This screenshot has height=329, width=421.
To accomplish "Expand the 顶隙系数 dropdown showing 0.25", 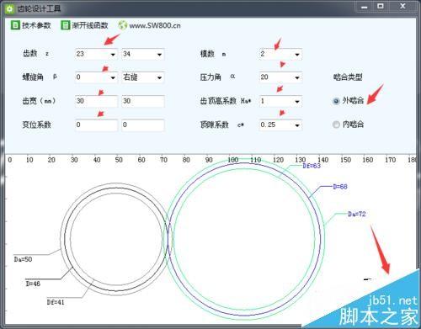I will click(280, 125).
